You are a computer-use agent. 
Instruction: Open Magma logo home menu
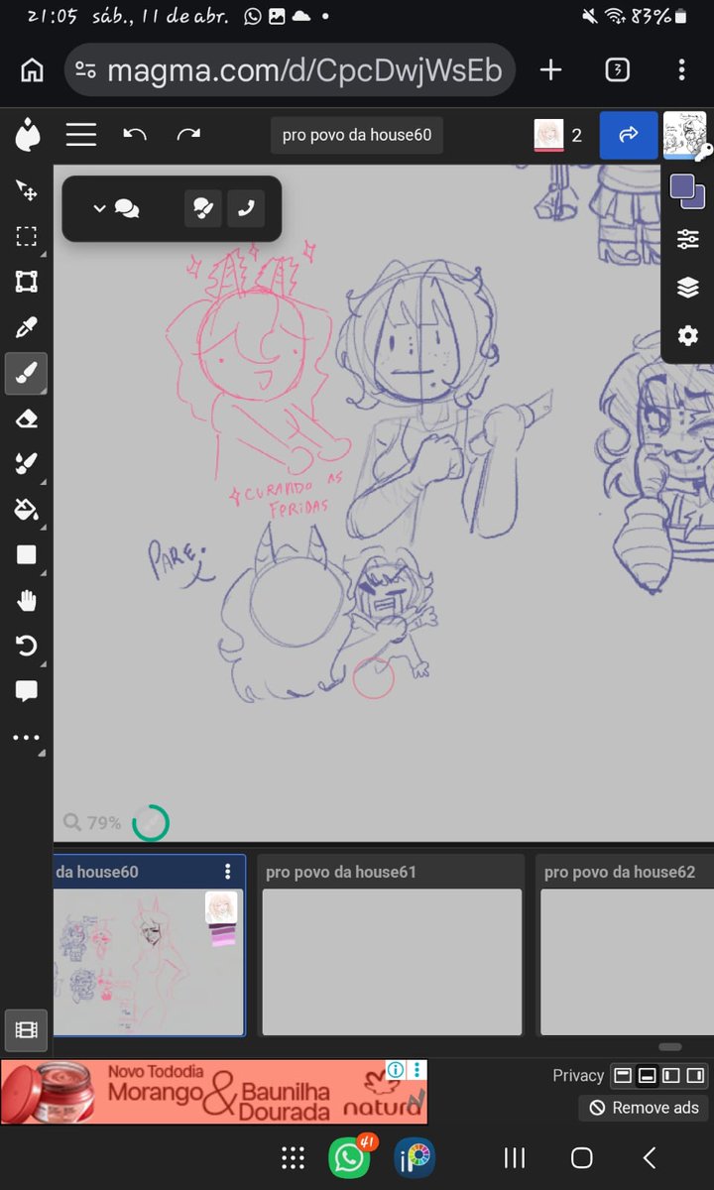point(28,135)
